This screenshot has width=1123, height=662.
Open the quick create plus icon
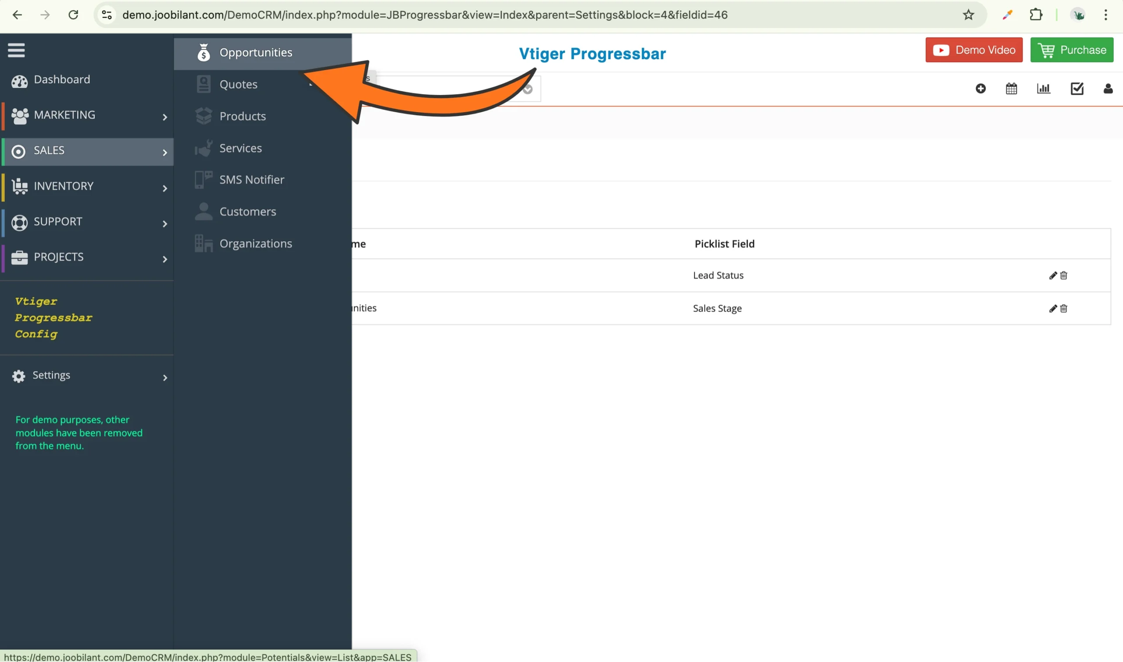coord(980,89)
